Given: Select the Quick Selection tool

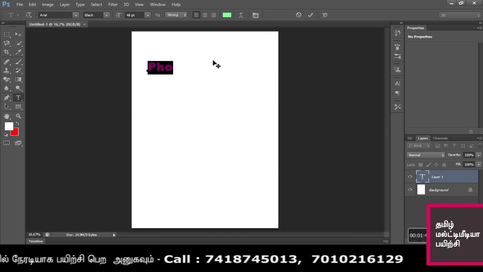Looking at the screenshot, I should [18, 43].
